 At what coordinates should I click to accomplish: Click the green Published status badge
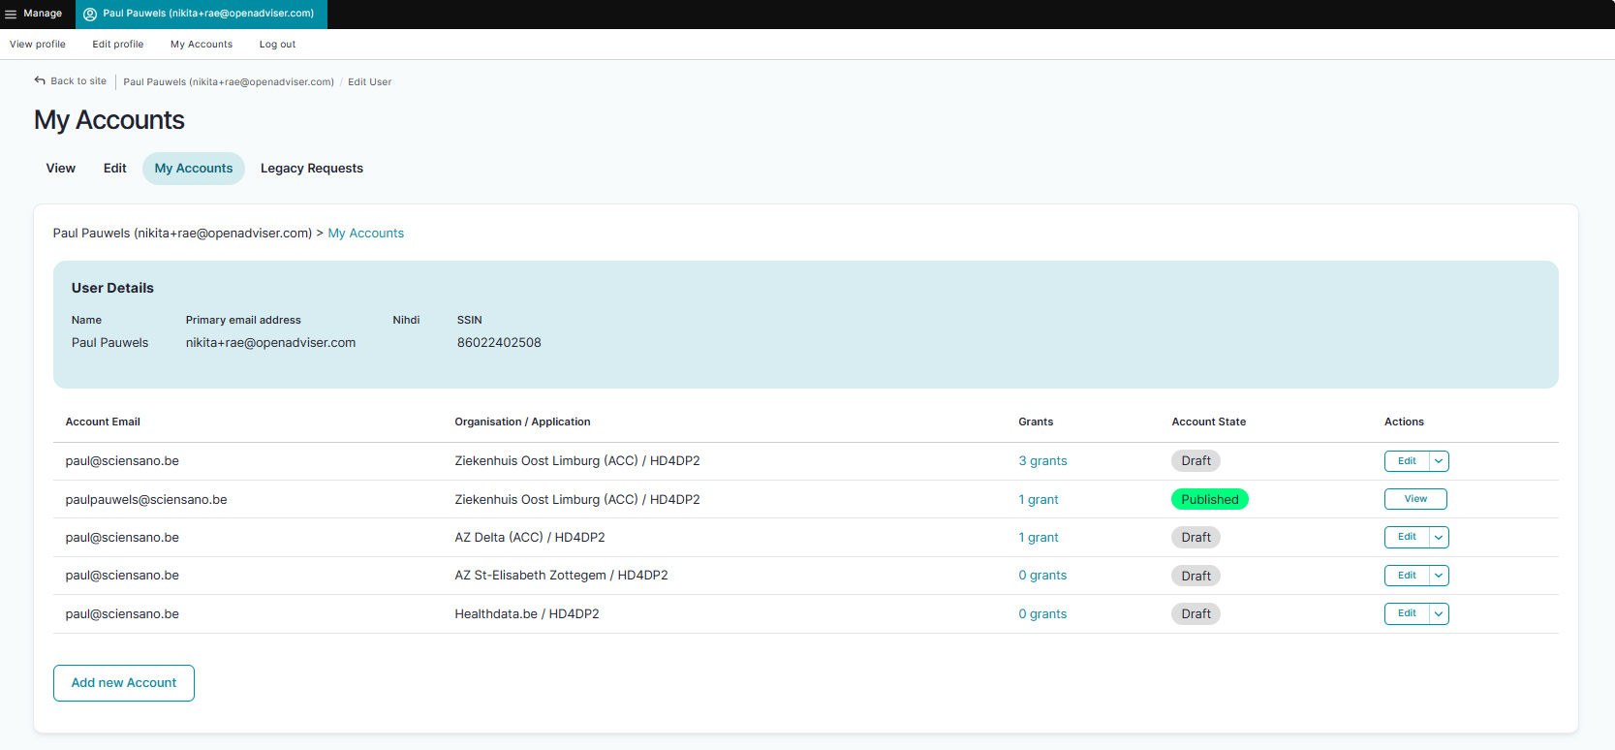tap(1209, 500)
